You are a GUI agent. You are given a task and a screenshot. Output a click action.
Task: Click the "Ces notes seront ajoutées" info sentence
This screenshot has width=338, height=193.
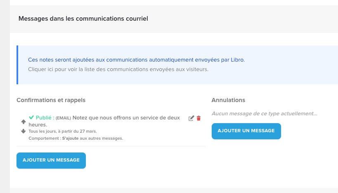[136, 60]
